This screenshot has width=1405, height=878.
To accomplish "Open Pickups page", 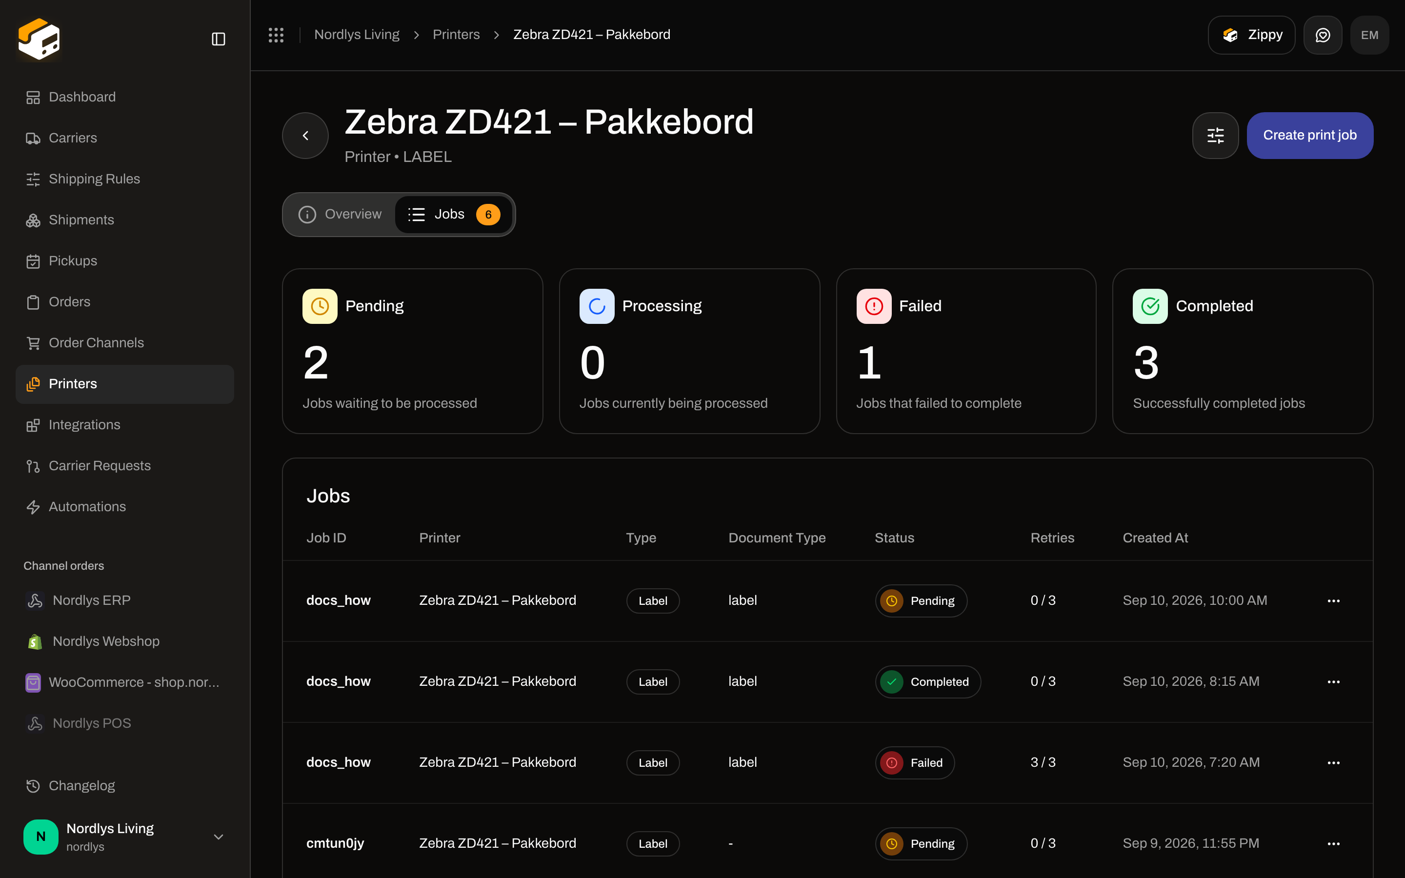I will tap(125, 261).
